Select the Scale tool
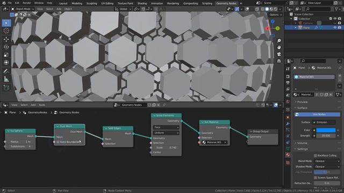 click(x=6, y=55)
